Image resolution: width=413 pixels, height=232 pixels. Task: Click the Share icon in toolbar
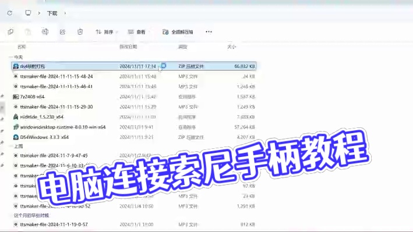click(x=62, y=32)
